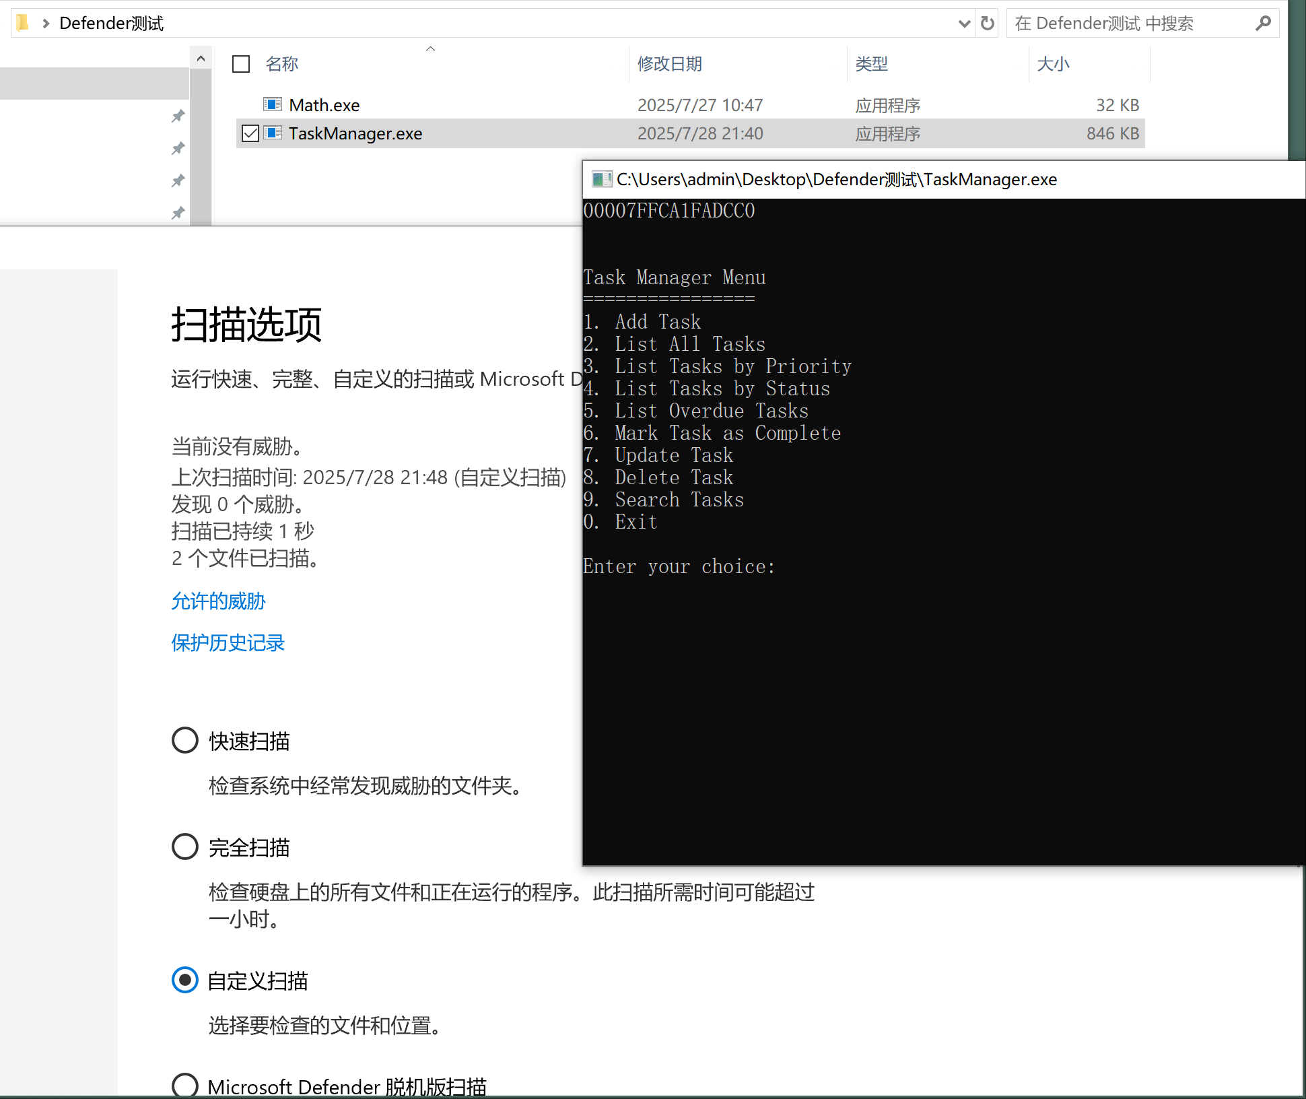Click the refresh icon beside address bar
Viewport: 1306px width, 1099px height.
tap(987, 24)
